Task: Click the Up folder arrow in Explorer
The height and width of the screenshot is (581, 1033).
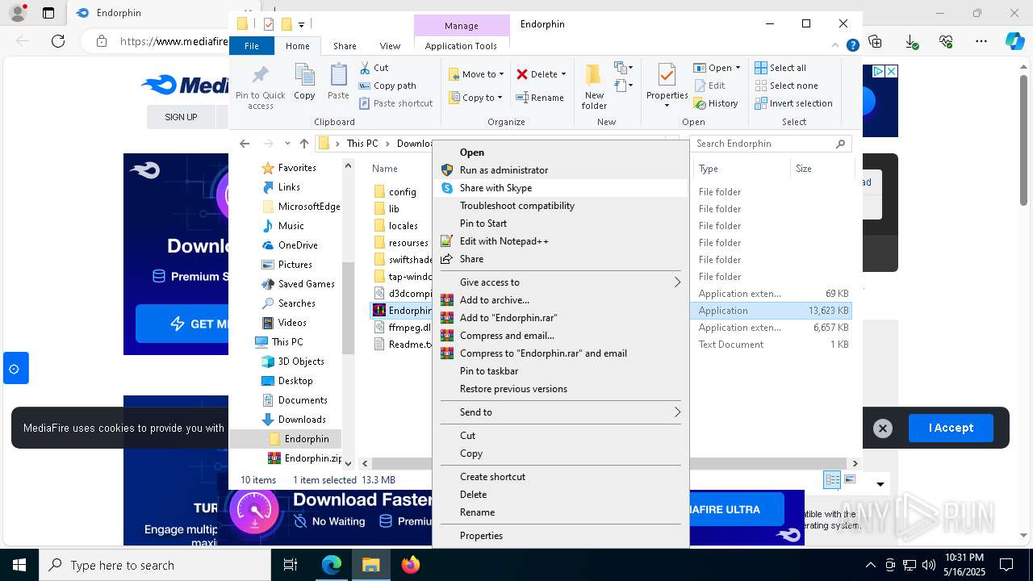Action: pyautogui.click(x=303, y=144)
